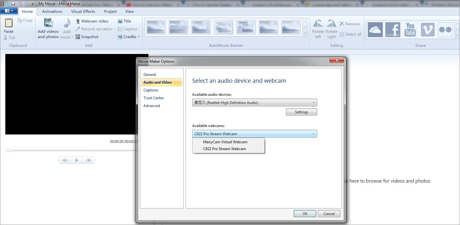Share the movie on Vimeo

tap(428, 30)
